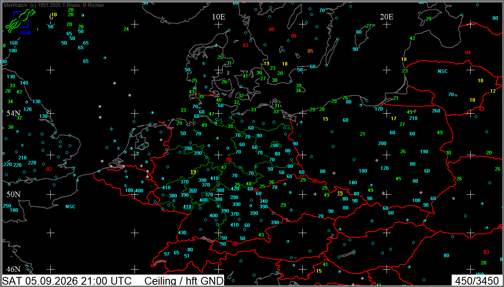Select the underlined 360 ceiling value
Viewport: 504px width, 287px height.
(x=193, y=190)
